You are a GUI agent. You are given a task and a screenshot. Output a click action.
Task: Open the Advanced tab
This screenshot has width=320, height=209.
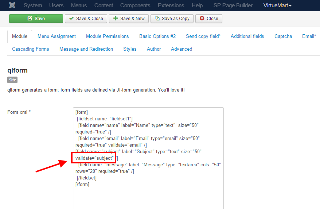tap(181, 49)
